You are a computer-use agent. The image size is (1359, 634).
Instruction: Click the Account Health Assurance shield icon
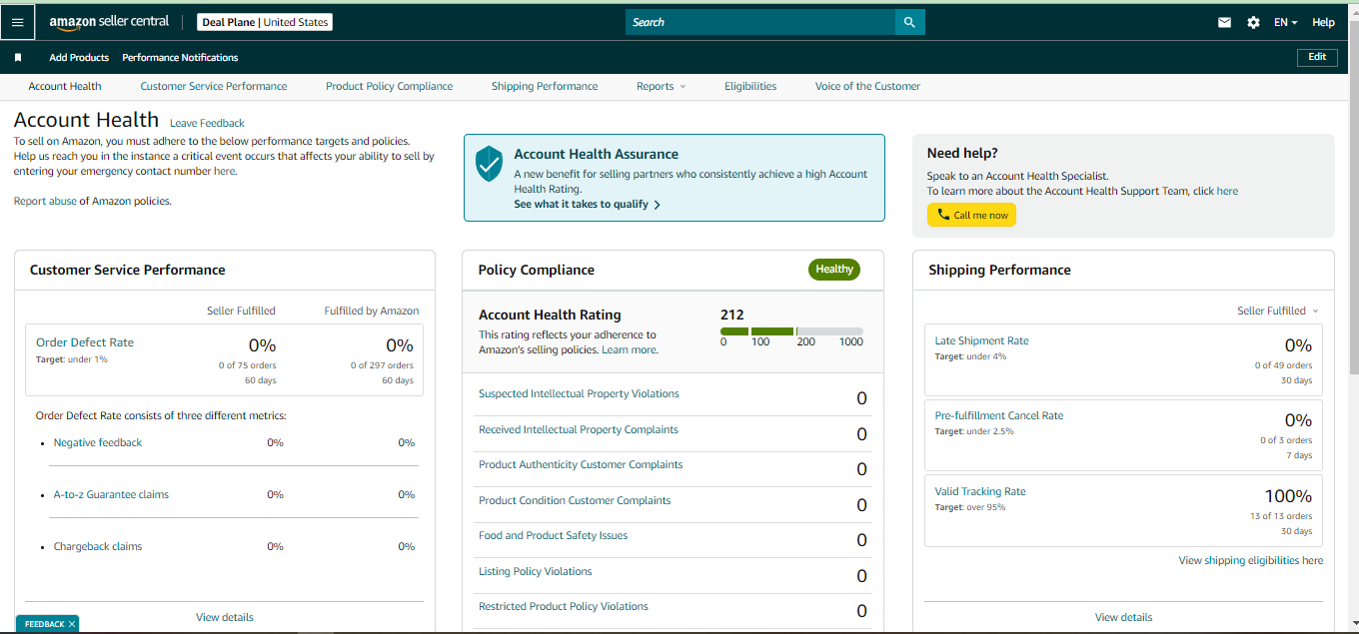tap(489, 163)
